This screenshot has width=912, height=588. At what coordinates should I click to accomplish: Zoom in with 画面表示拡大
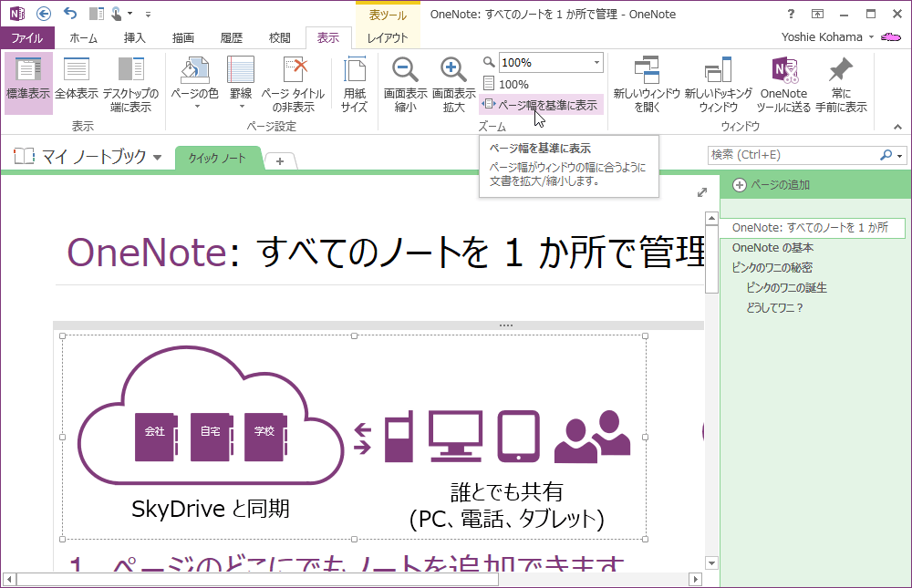[453, 83]
